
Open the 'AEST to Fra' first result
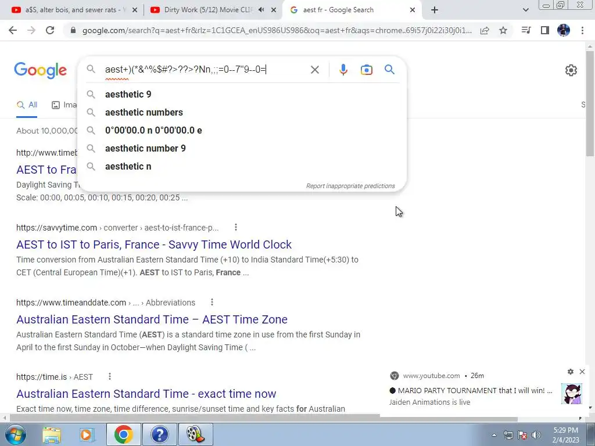(x=46, y=170)
